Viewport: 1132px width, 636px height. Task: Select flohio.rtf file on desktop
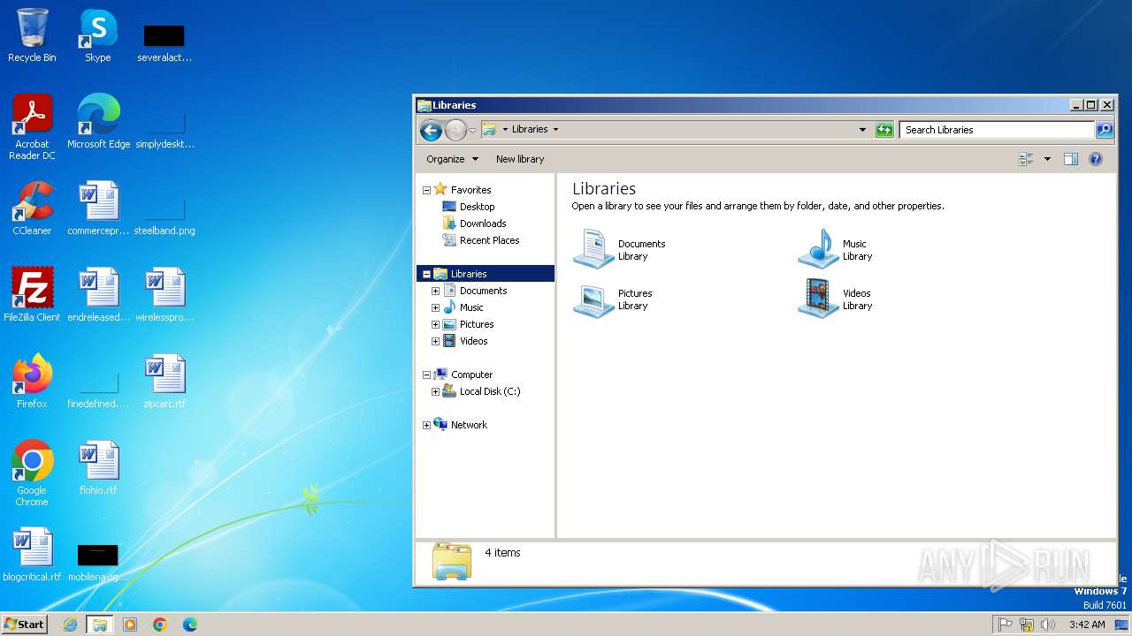(98, 468)
